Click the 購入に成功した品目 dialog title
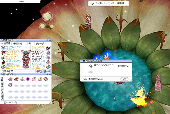170x114 pixels. [x=92, y=61]
